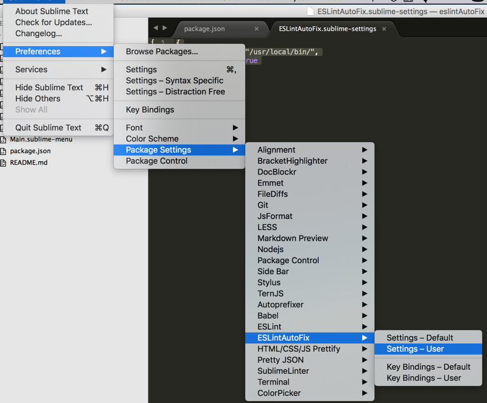This screenshot has width=487, height=403.
Task: Expand BracketHighlighter package settings
Action: [310, 161]
